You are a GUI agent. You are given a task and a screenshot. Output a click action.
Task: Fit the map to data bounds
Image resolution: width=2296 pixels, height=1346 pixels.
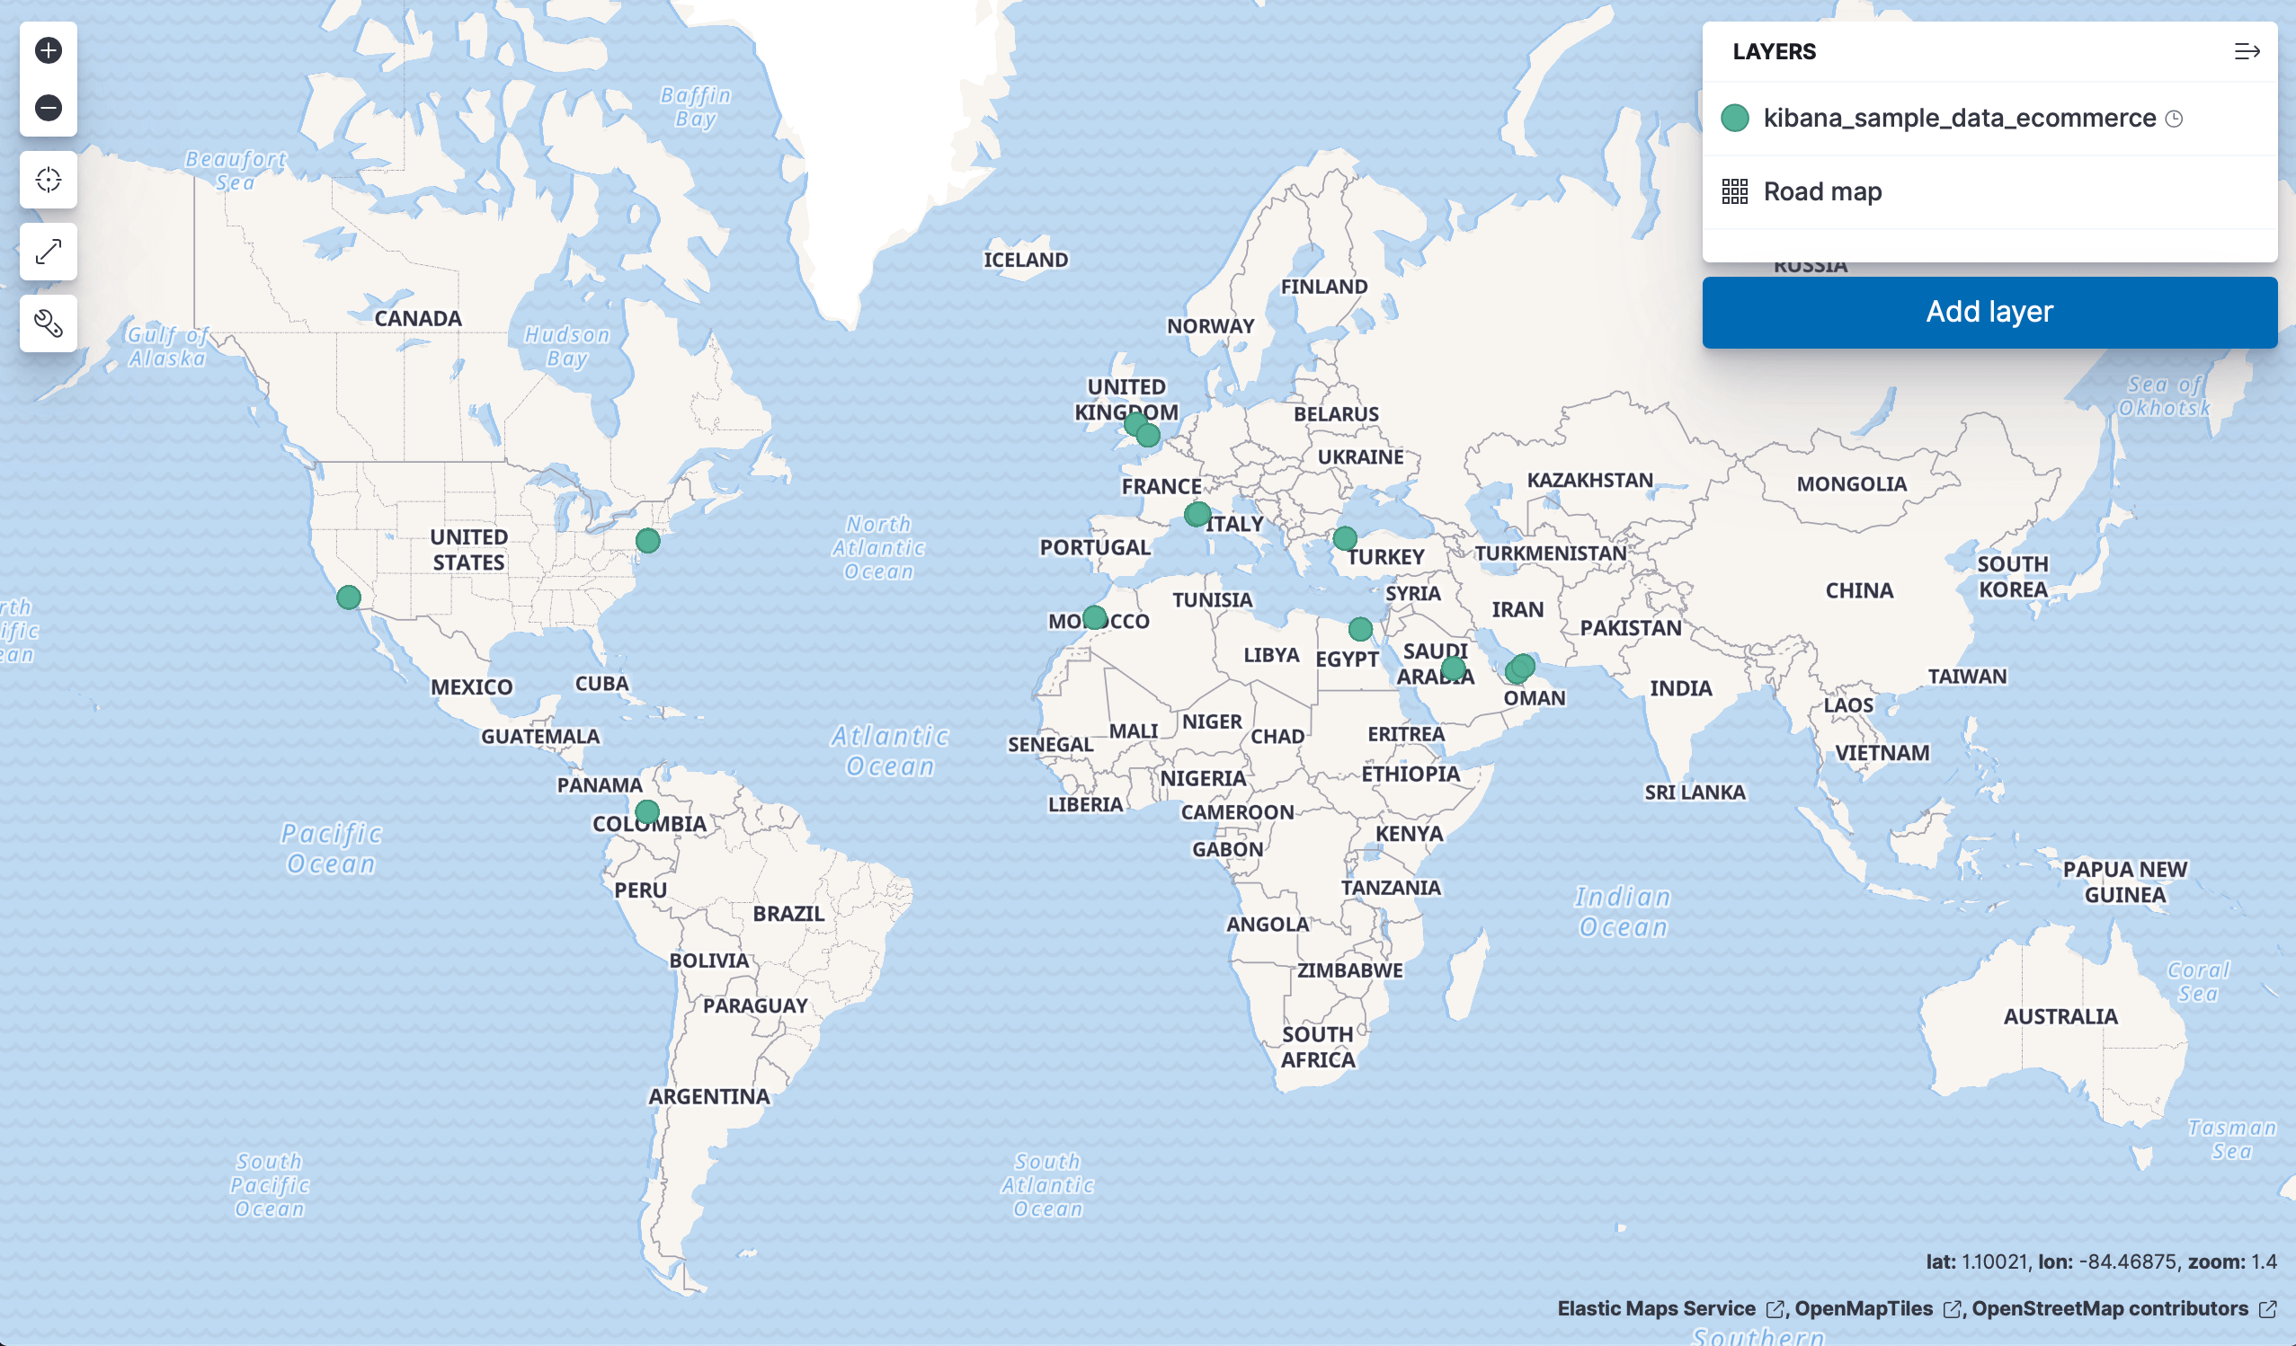point(48,252)
